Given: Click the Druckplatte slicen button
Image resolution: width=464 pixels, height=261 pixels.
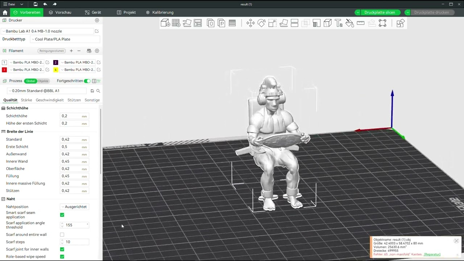Looking at the screenshot, I should pos(380,12).
